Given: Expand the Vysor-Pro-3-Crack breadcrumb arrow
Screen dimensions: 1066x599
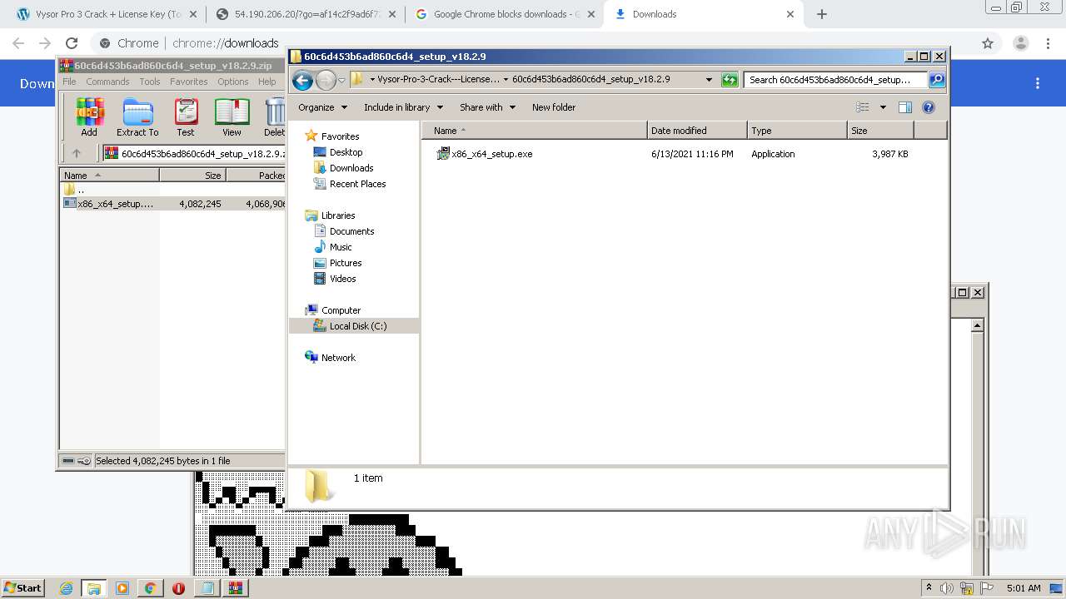Looking at the screenshot, I should click(x=506, y=80).
